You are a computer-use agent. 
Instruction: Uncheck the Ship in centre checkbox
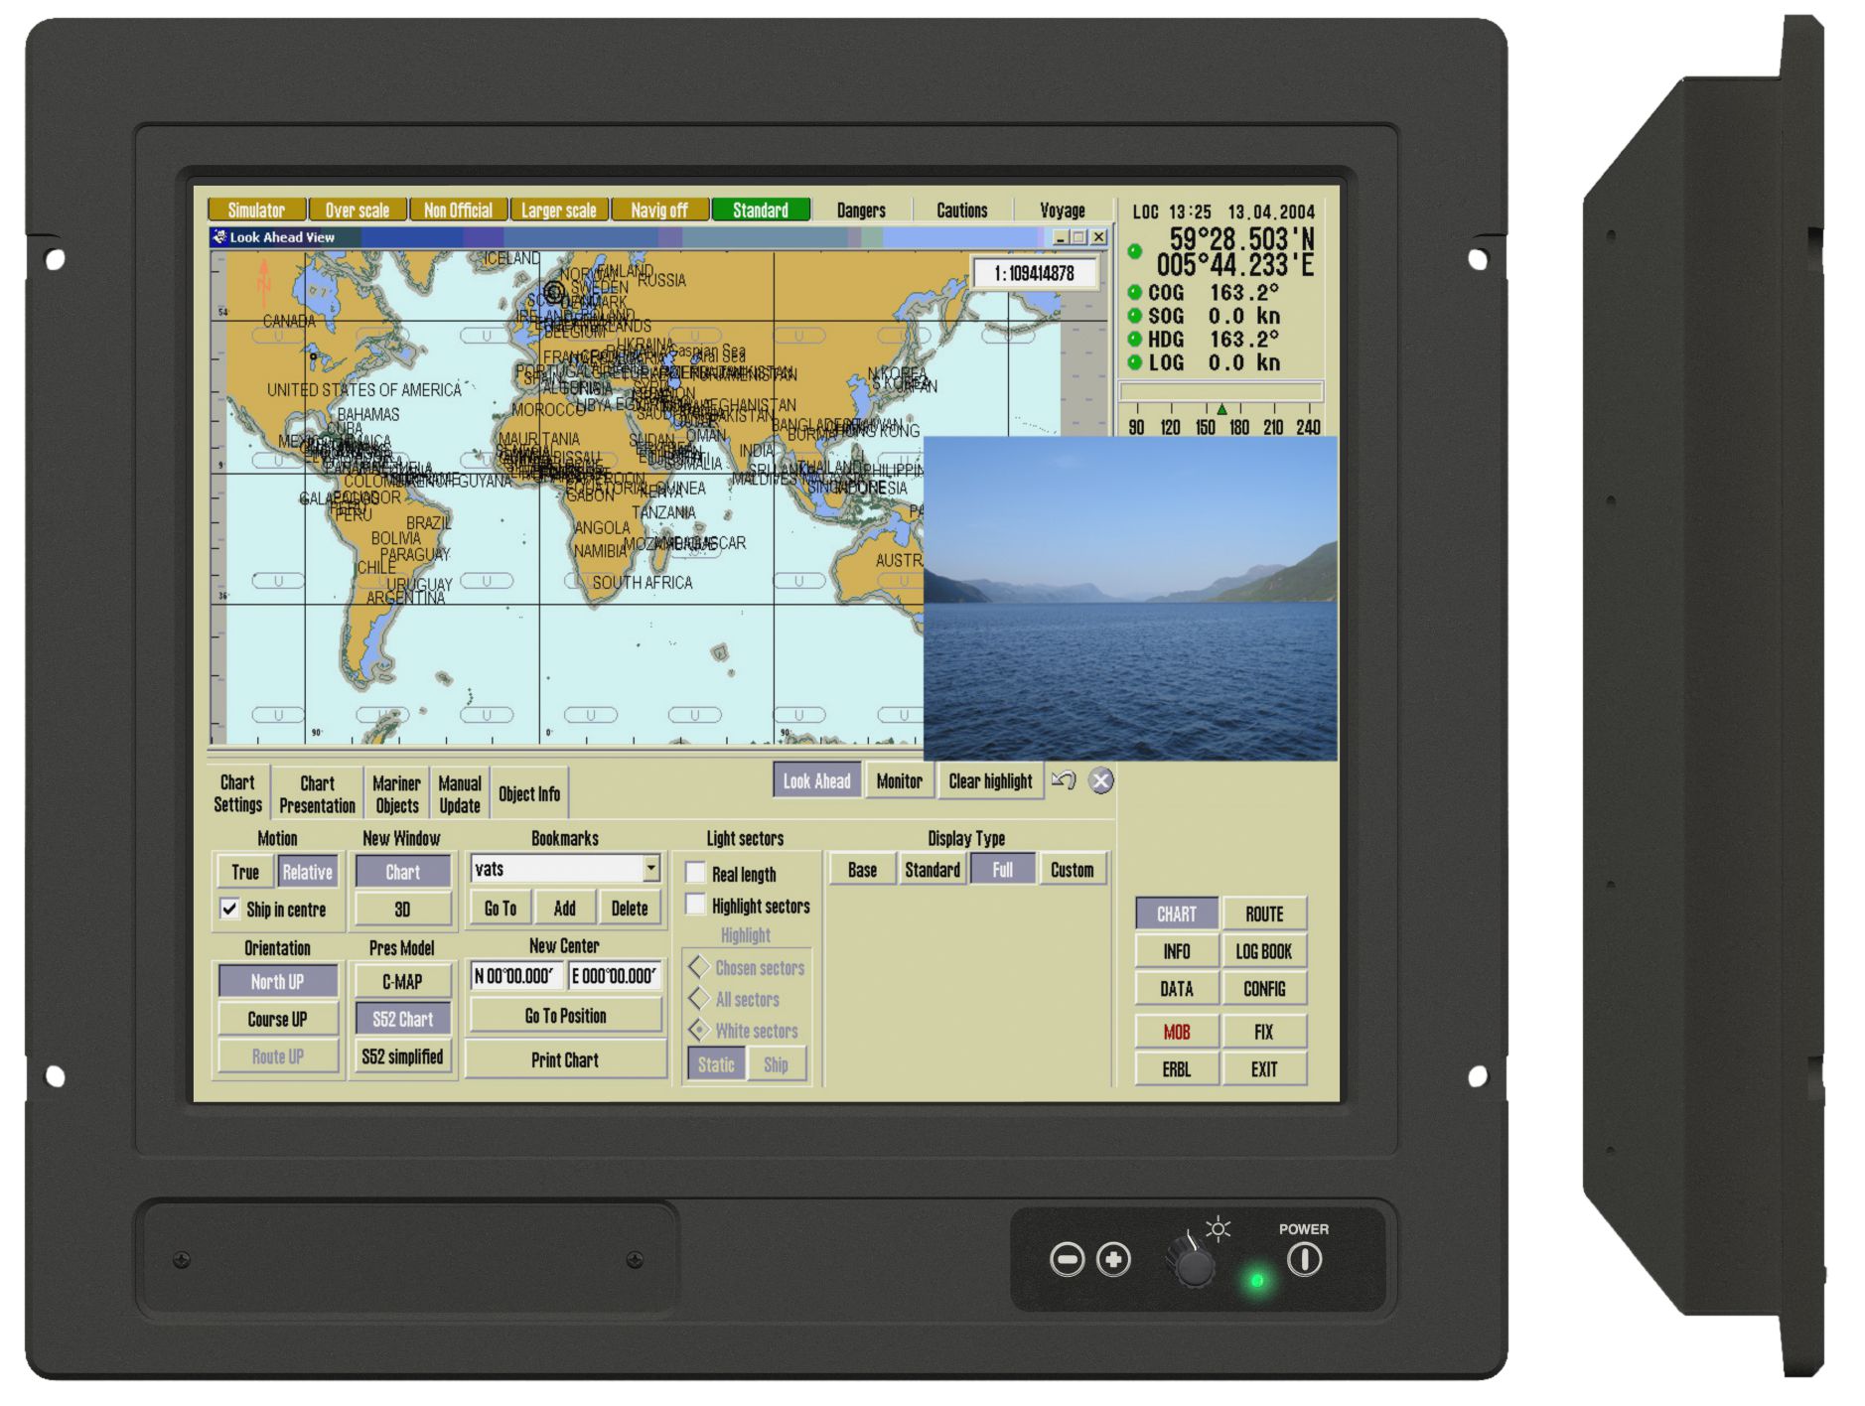229,909
